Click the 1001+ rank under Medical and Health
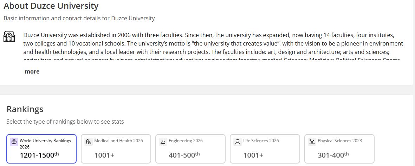The image size is (415, 166). [x=104, y=155]
